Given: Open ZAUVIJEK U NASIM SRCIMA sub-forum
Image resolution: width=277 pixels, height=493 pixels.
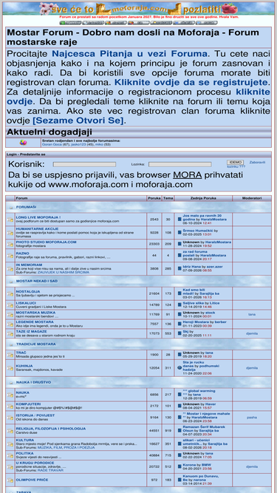Looking at the screenshot, I should coord(63,272).
